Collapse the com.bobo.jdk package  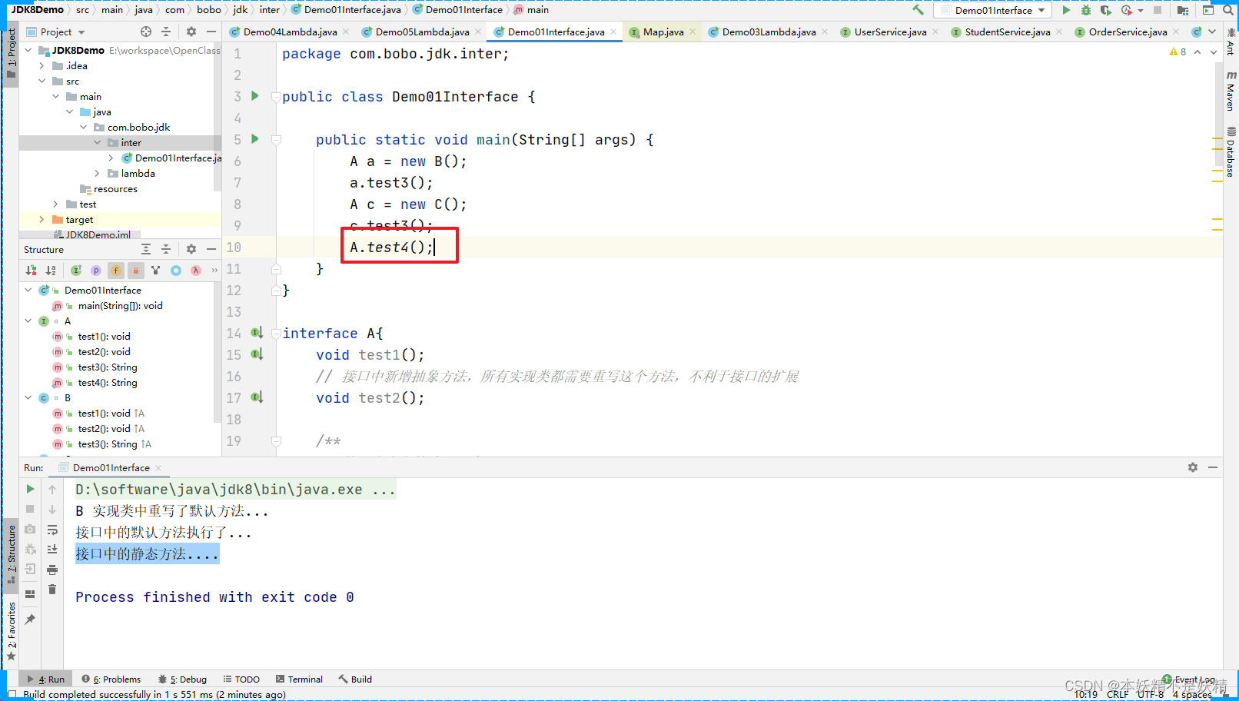(83, 127)
